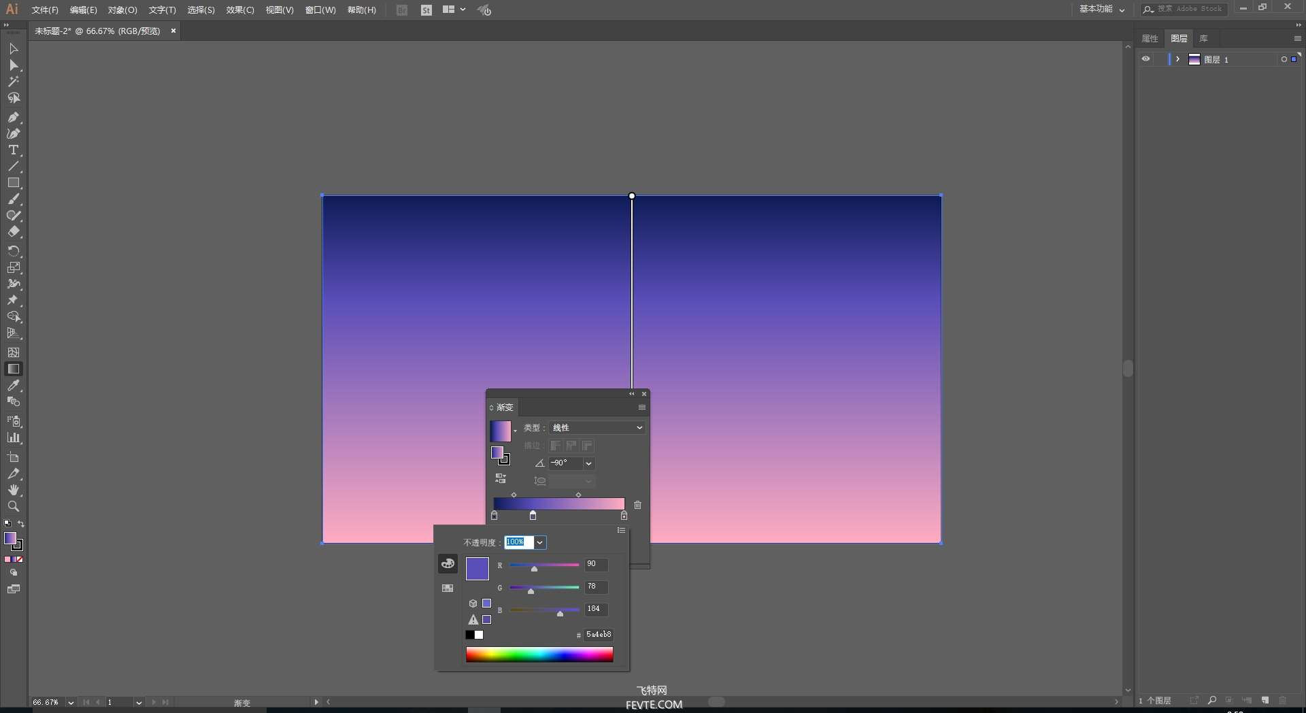Screen dimensions: 1306x713
Task: Select the Artboard tool
Action: point(14,457)
